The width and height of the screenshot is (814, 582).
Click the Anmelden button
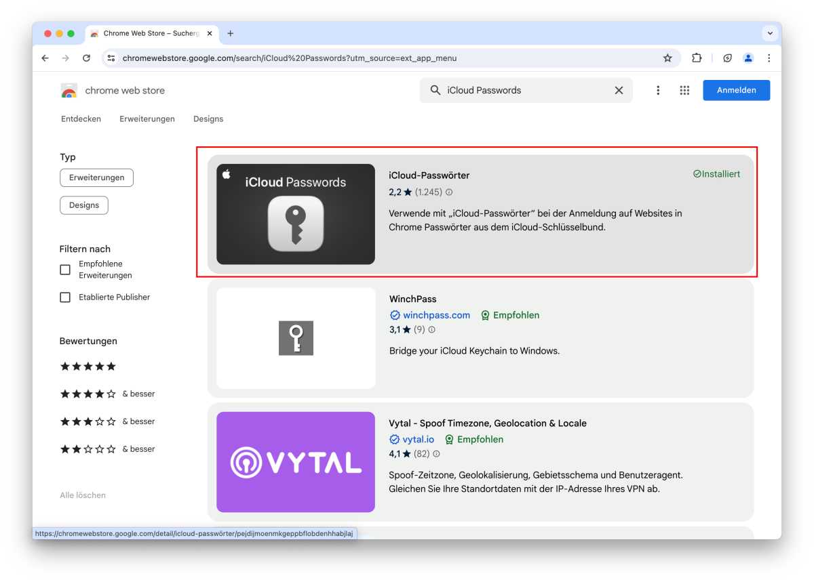point(736,90)
